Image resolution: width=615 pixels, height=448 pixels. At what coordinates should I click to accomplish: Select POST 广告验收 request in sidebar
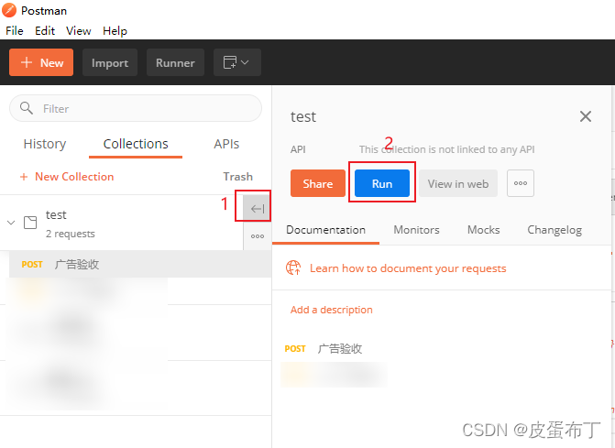tap(140, 264)
